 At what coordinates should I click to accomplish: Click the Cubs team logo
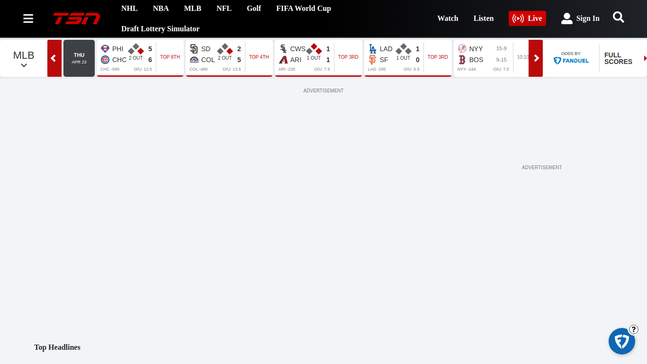coord(105,60)
